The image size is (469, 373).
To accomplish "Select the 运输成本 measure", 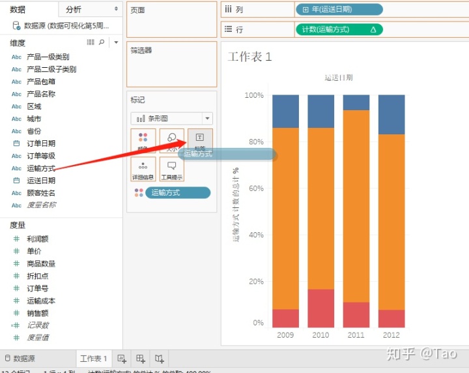I will [x=41, y=301].
